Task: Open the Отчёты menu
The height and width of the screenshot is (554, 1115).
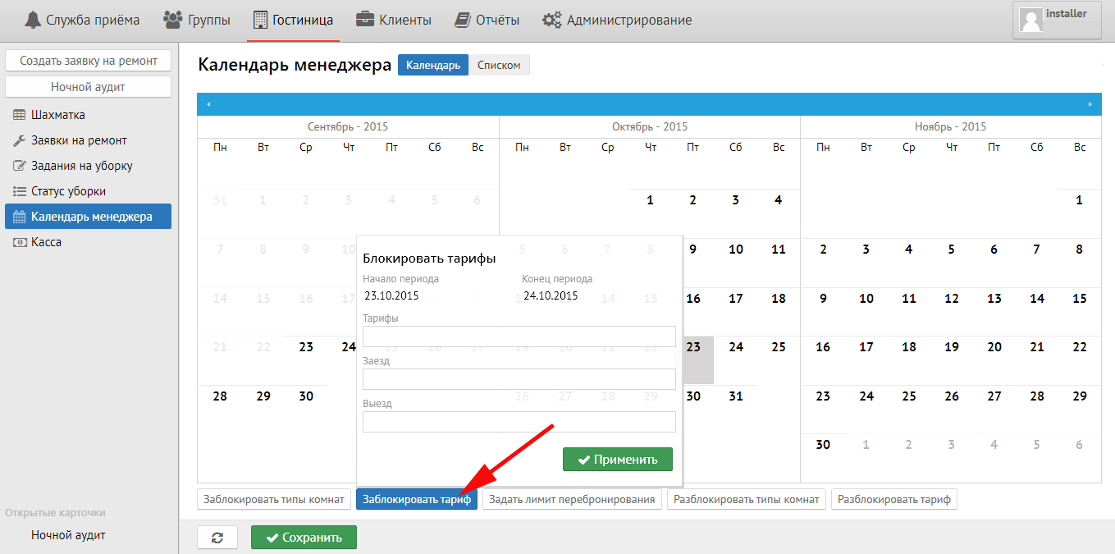Action: pyautogui.click(x=487, y=20)
